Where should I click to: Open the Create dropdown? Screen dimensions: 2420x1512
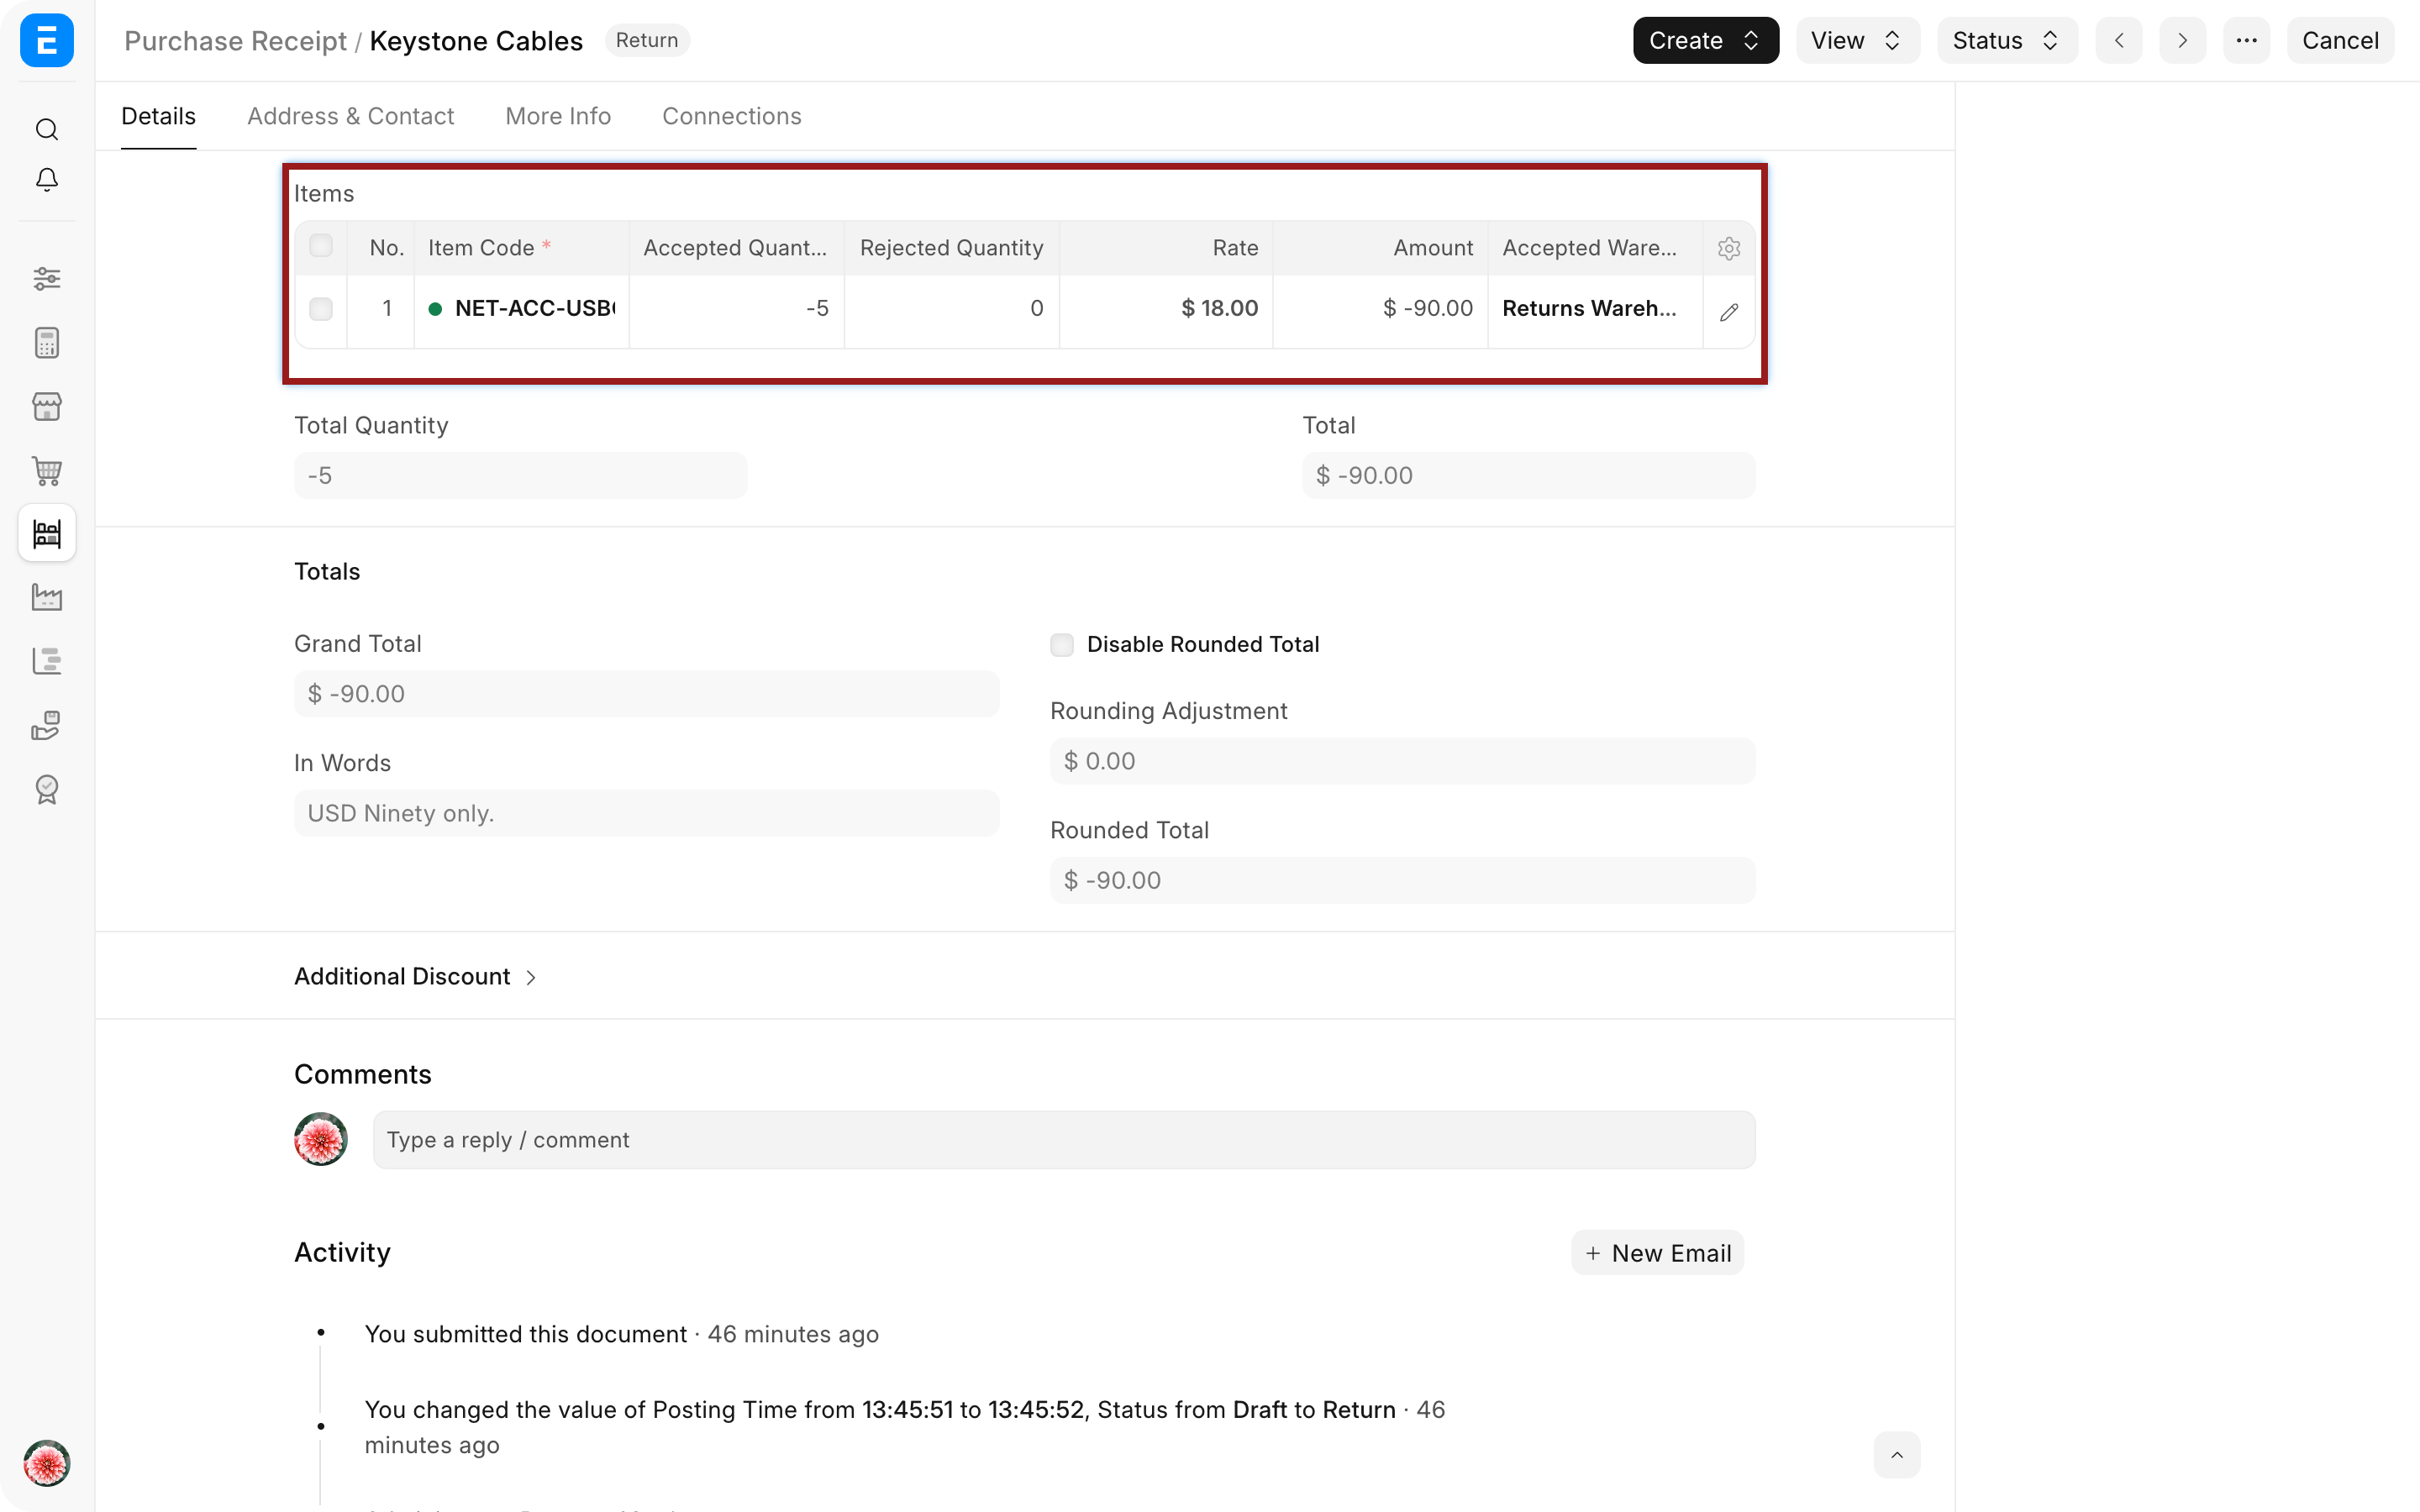1705,41
